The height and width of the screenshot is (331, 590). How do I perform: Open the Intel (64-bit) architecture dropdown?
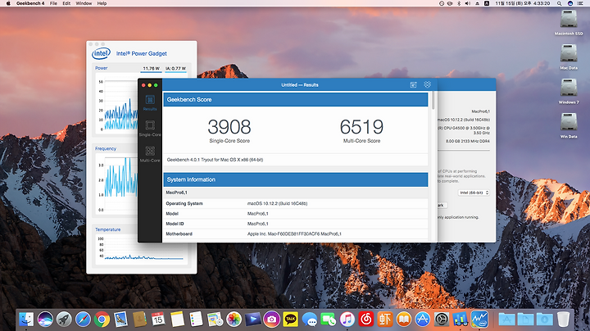click(474, 193)
